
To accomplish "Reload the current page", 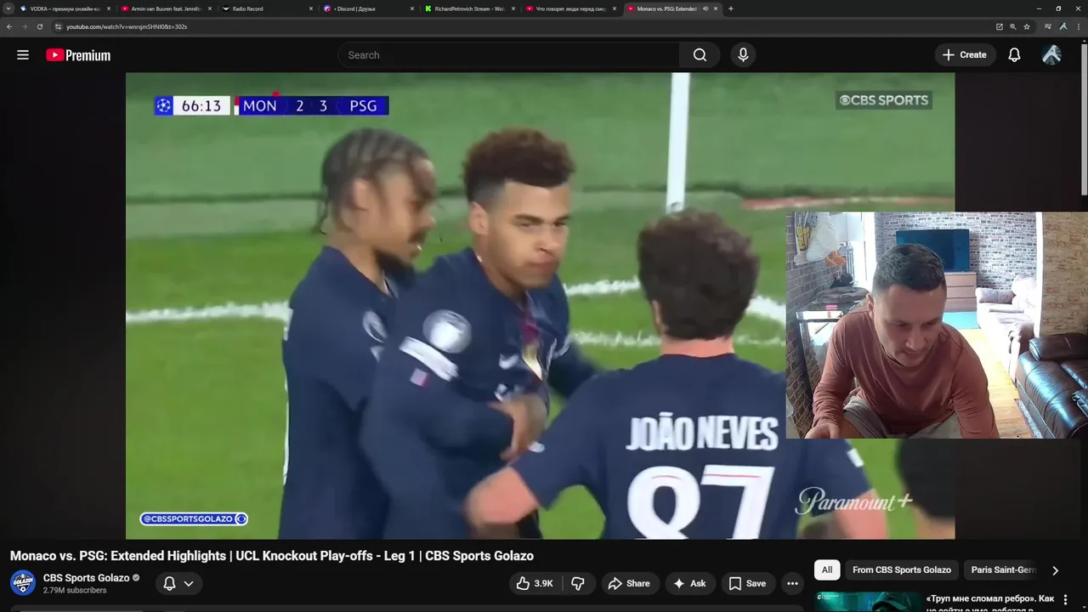I will click(x=40, y=26).
